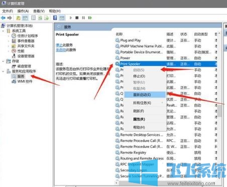
Task: Click the services list scroll-up arrow
Action: [x=219, y=34]
